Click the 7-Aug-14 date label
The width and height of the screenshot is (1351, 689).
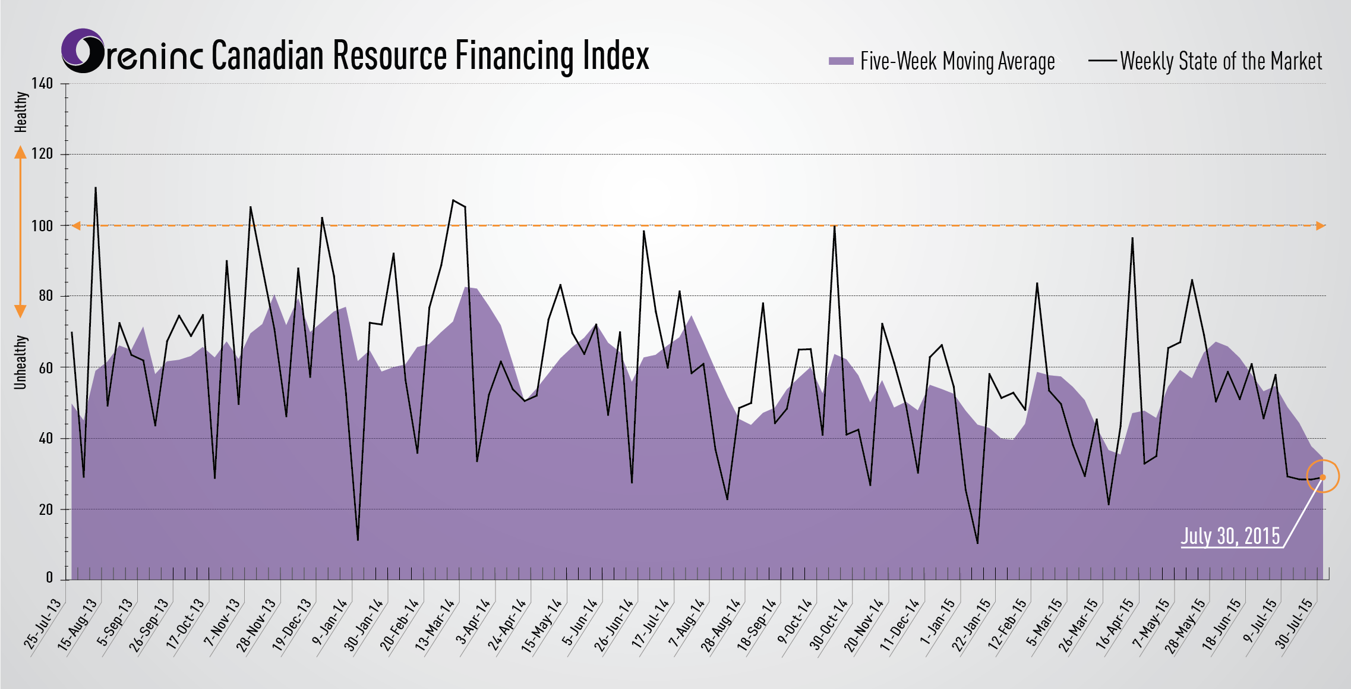pos(687,622)
